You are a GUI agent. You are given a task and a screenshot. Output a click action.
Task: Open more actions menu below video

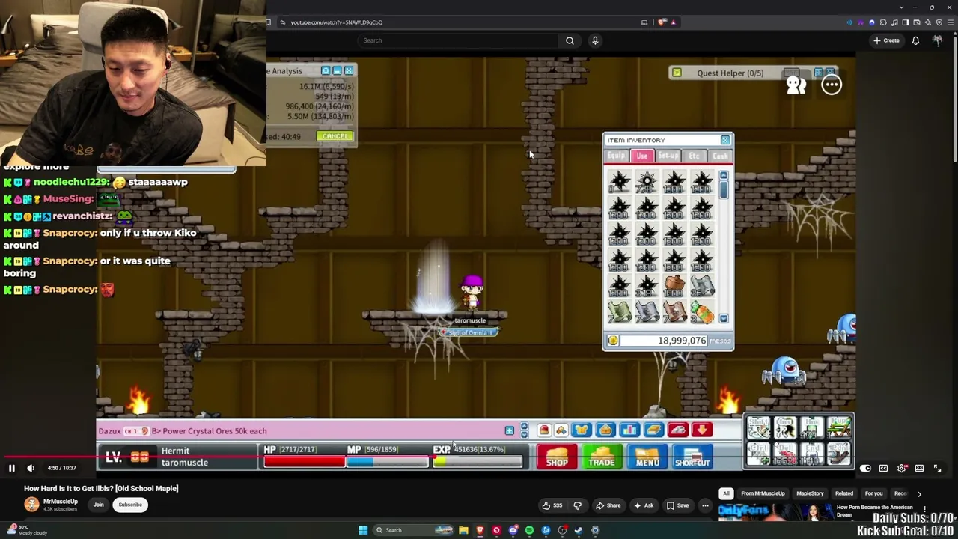(705, 505)
